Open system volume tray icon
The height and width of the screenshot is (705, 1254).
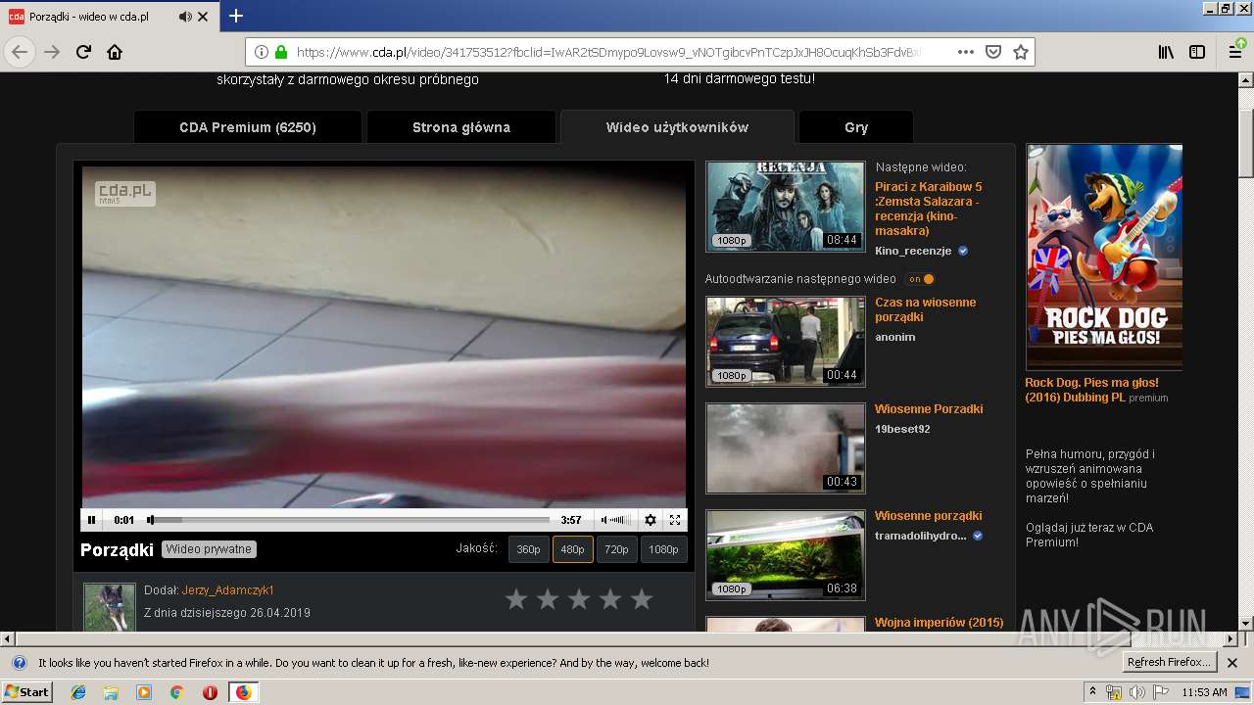[1136, 692]
